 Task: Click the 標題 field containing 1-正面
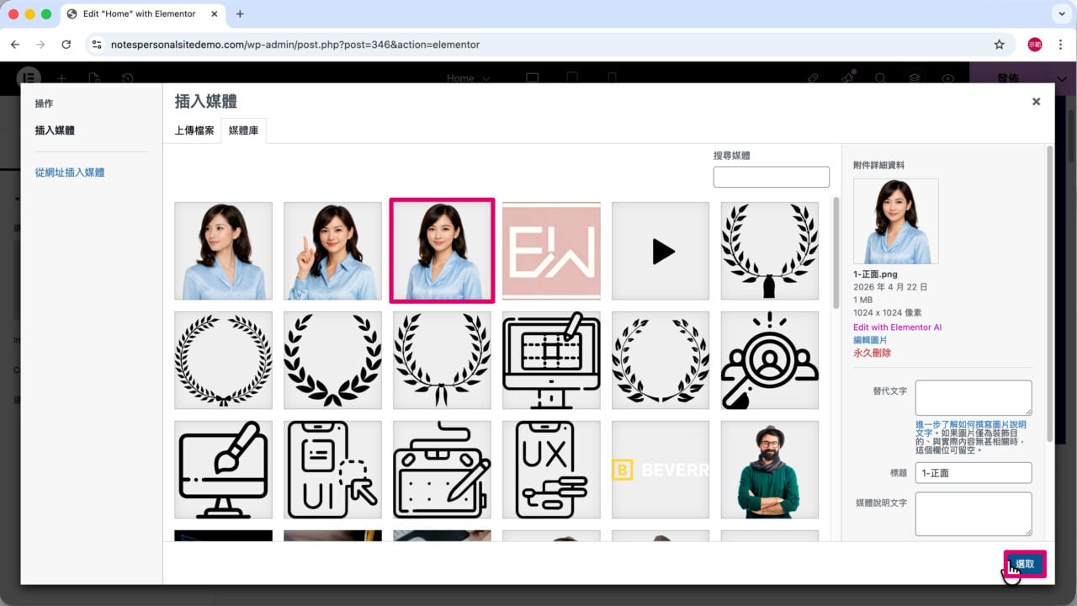[x=974, y=473]
